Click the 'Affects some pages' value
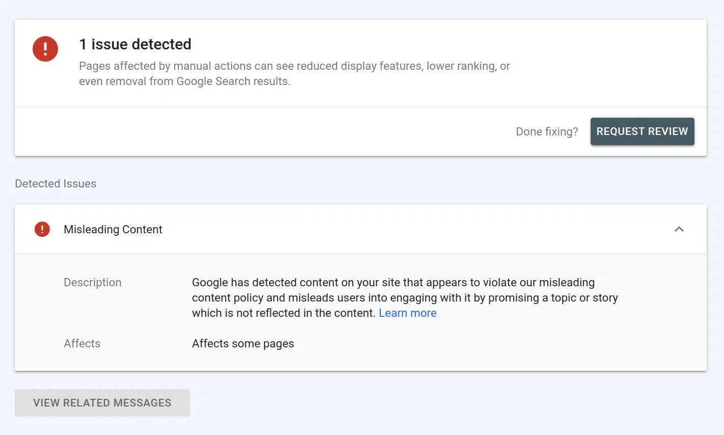724x435 pixels. [x=243, y=343]
